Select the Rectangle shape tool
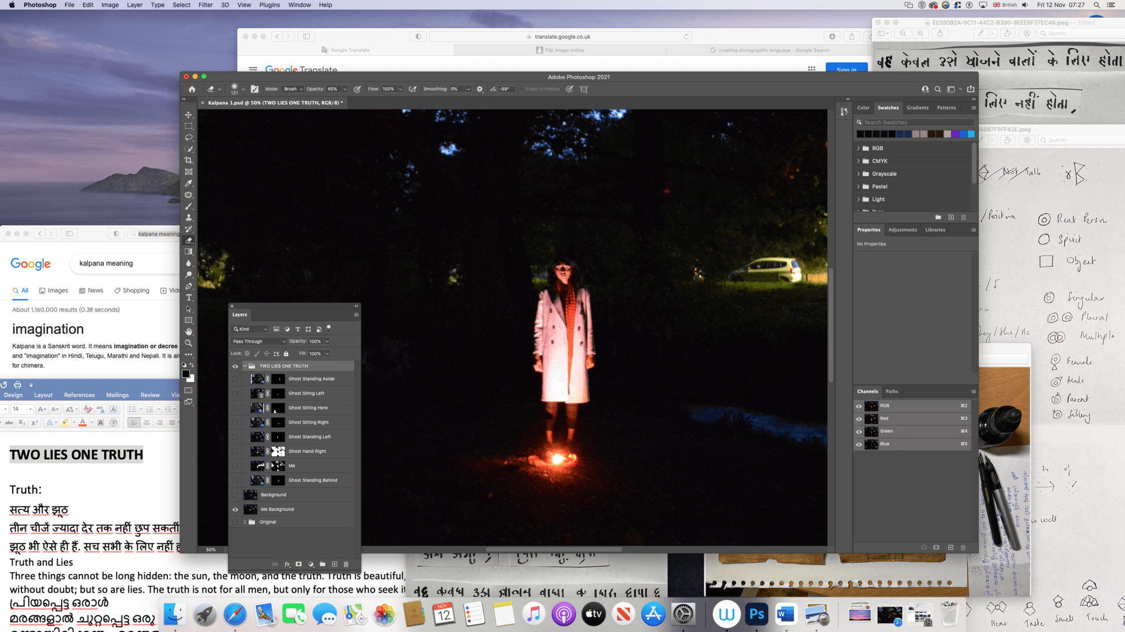 click(x=189, y=320)
